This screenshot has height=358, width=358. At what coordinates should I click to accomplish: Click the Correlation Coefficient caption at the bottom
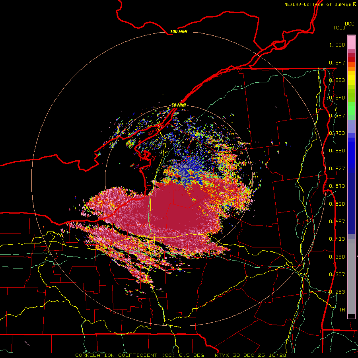coord(180,355)
